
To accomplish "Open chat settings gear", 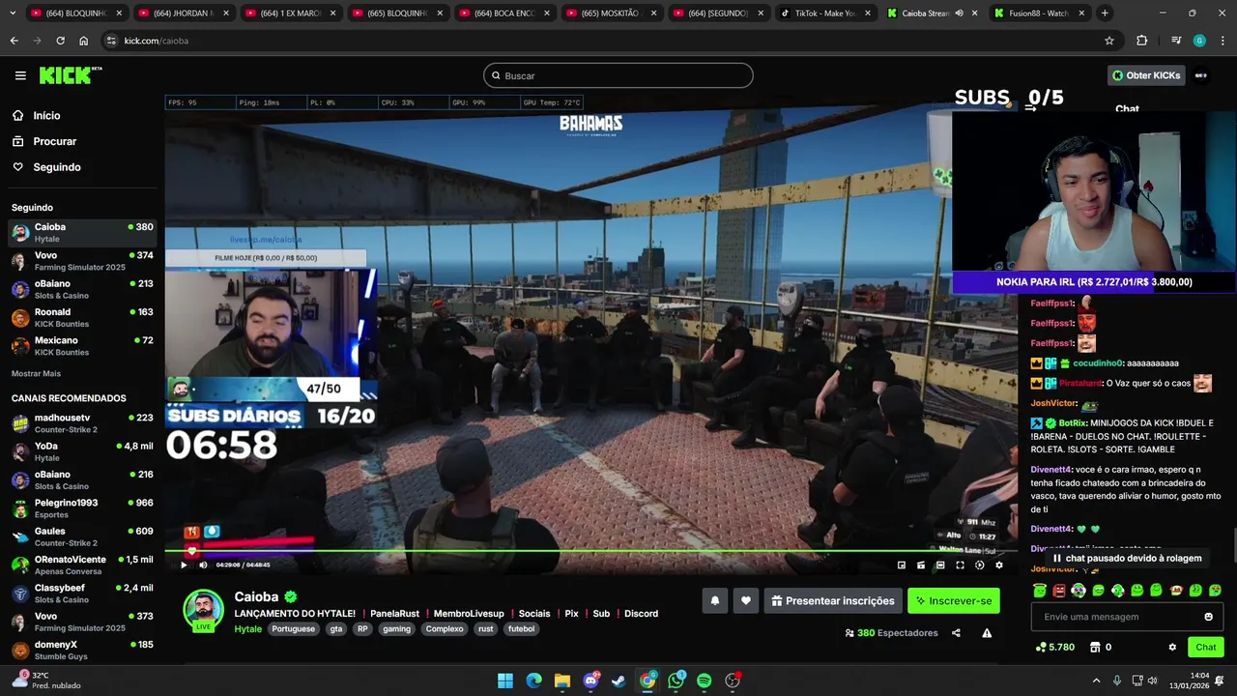I will [x=1172, y=647].
